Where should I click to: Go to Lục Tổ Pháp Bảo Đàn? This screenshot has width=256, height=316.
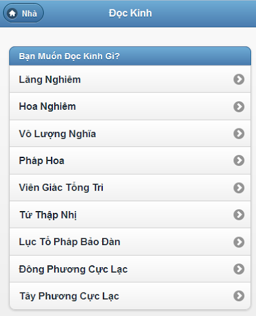130,242
